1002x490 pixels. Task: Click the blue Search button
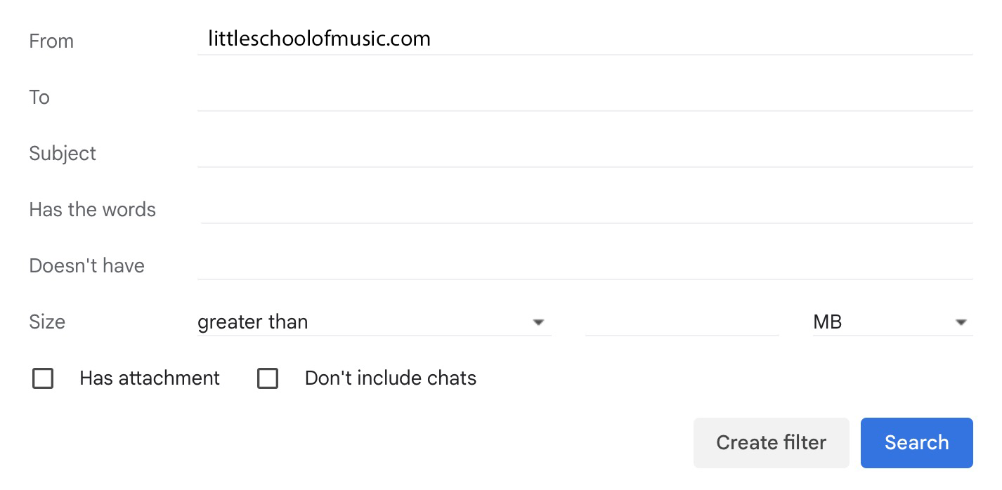click(x=916, y=442)
